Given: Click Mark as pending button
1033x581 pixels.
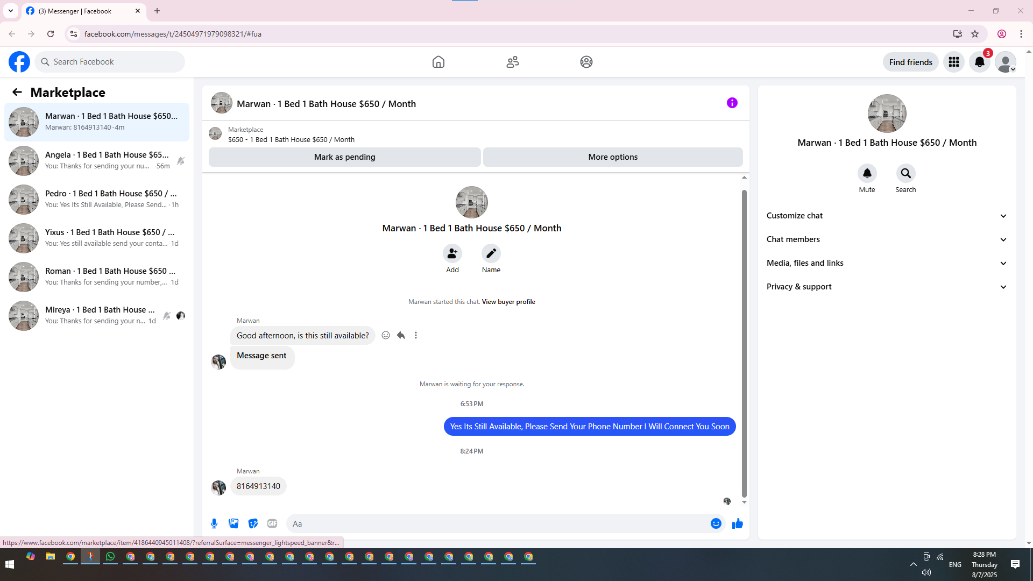Looking at the screenshot, I should 345,157.
